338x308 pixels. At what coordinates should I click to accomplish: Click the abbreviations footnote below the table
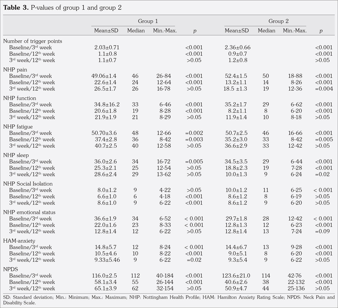pos(169,300)
